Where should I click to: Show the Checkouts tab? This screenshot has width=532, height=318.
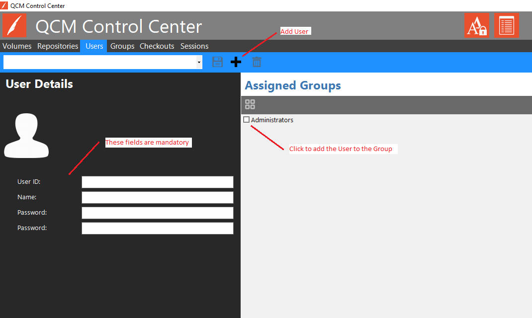point(157,46)
